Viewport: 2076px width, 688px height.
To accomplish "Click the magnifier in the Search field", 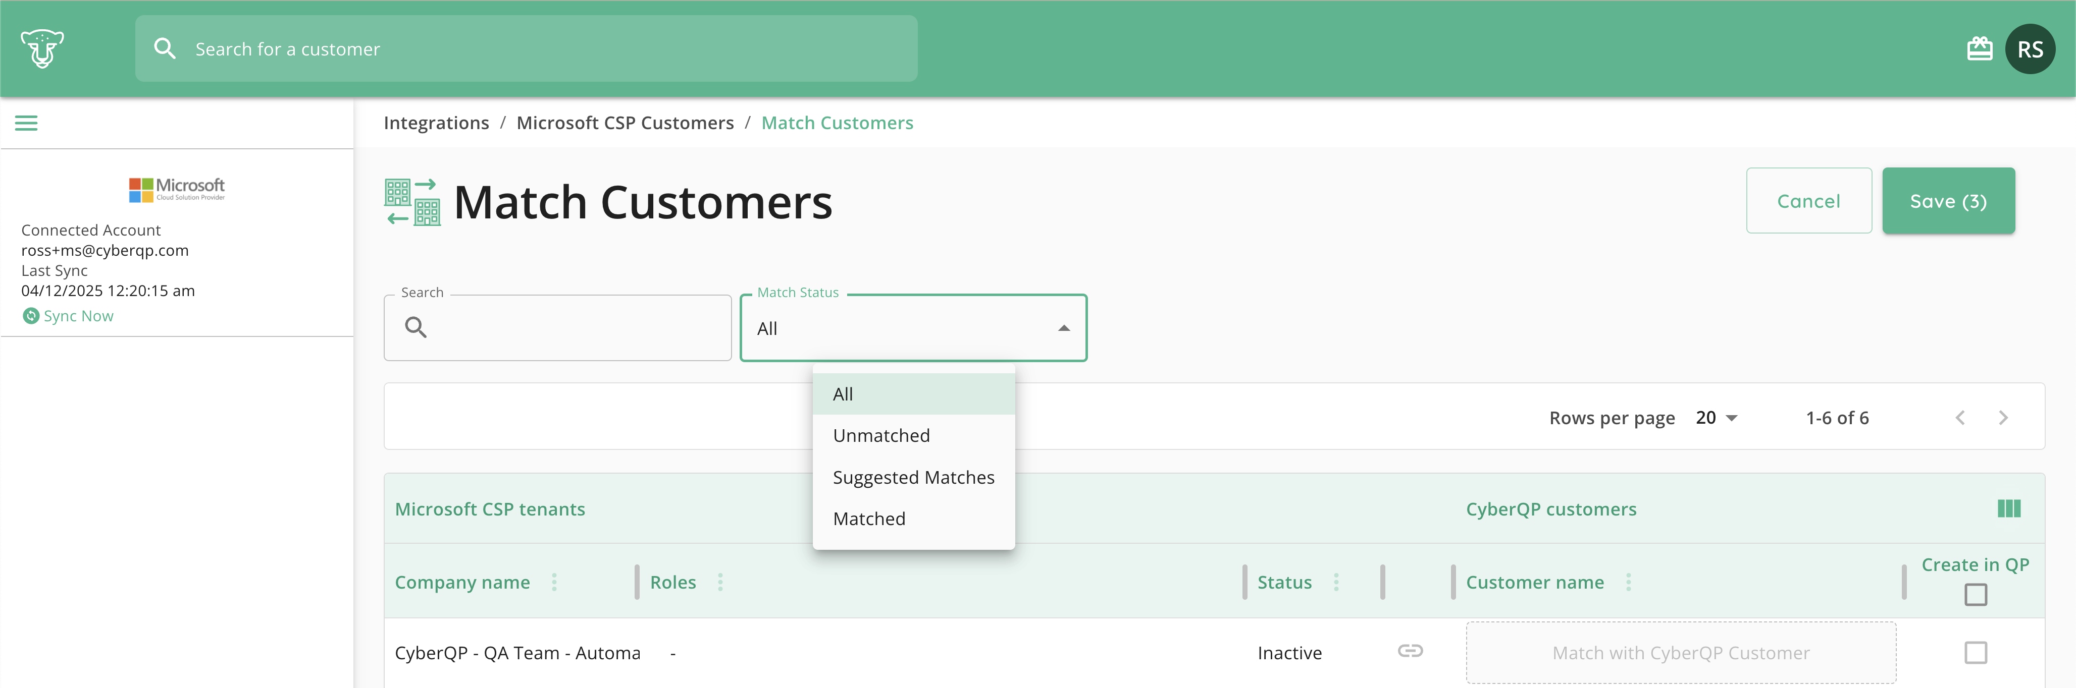I will (416, 327).
